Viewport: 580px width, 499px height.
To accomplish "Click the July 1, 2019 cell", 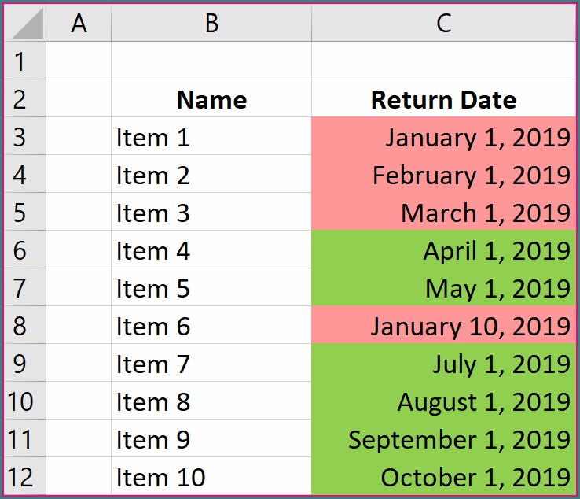I will pyautogui.click(x=443, y=364).
